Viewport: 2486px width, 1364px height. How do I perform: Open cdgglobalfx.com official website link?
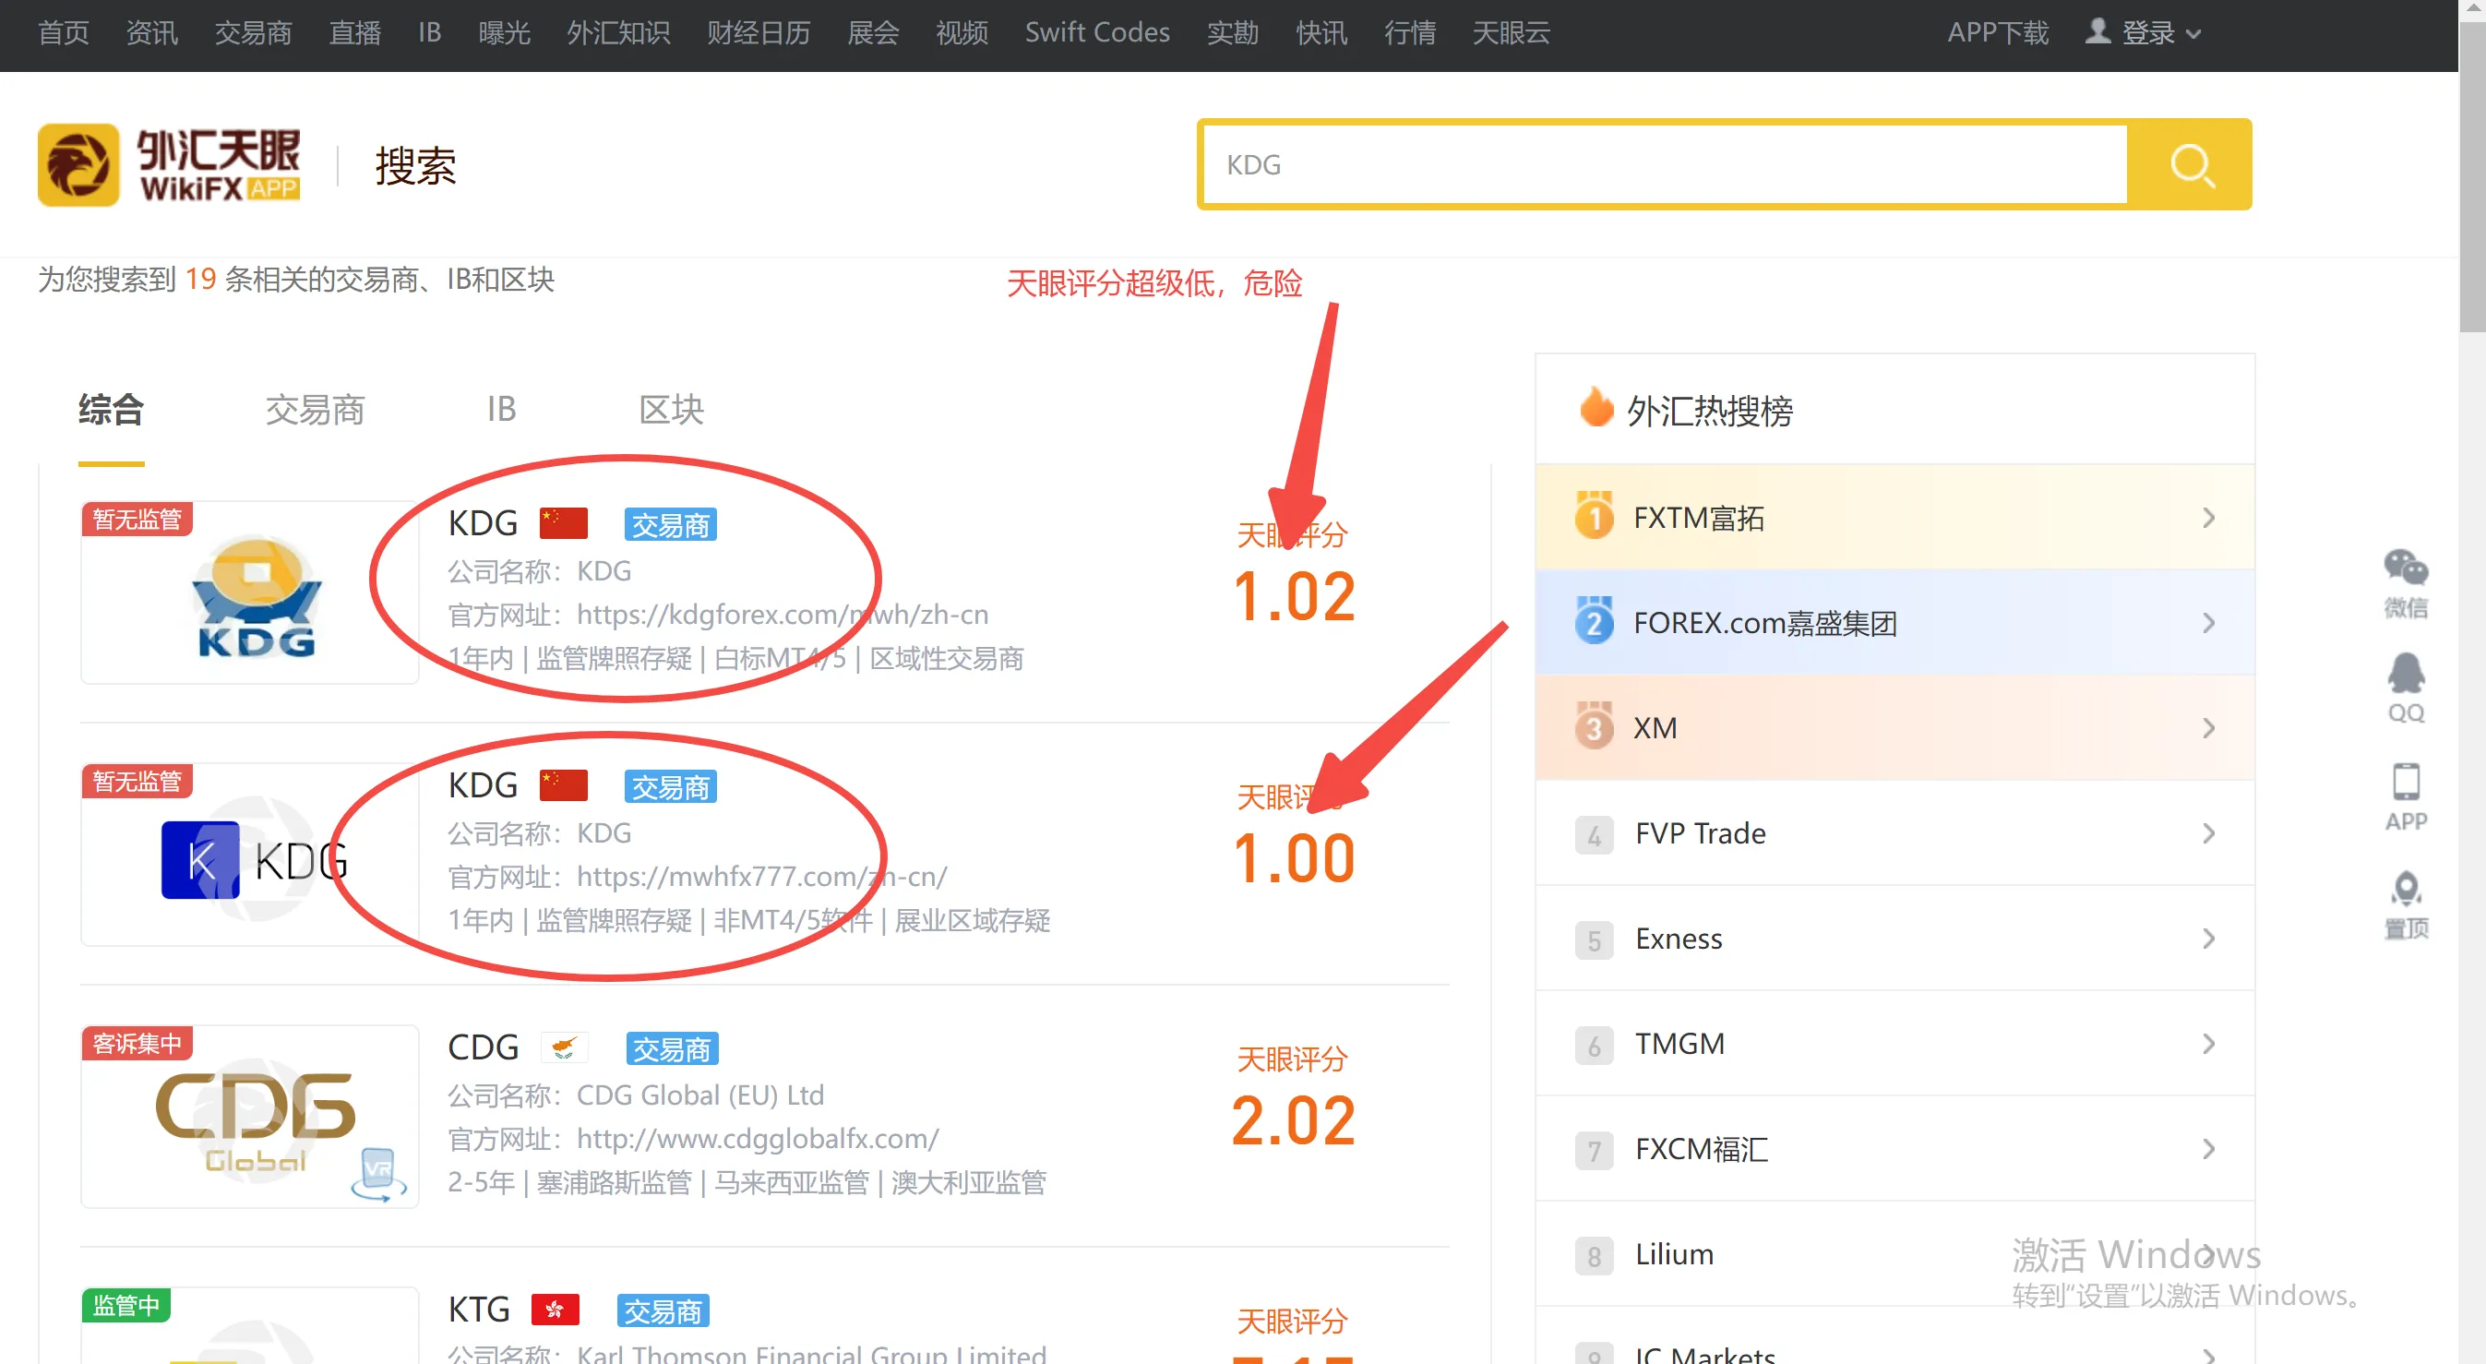pyautogui.click(x=758, y=1138)
